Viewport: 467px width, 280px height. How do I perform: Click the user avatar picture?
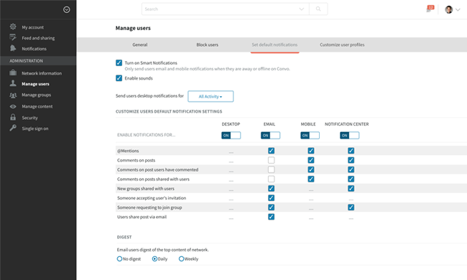[x=449, y=9]
